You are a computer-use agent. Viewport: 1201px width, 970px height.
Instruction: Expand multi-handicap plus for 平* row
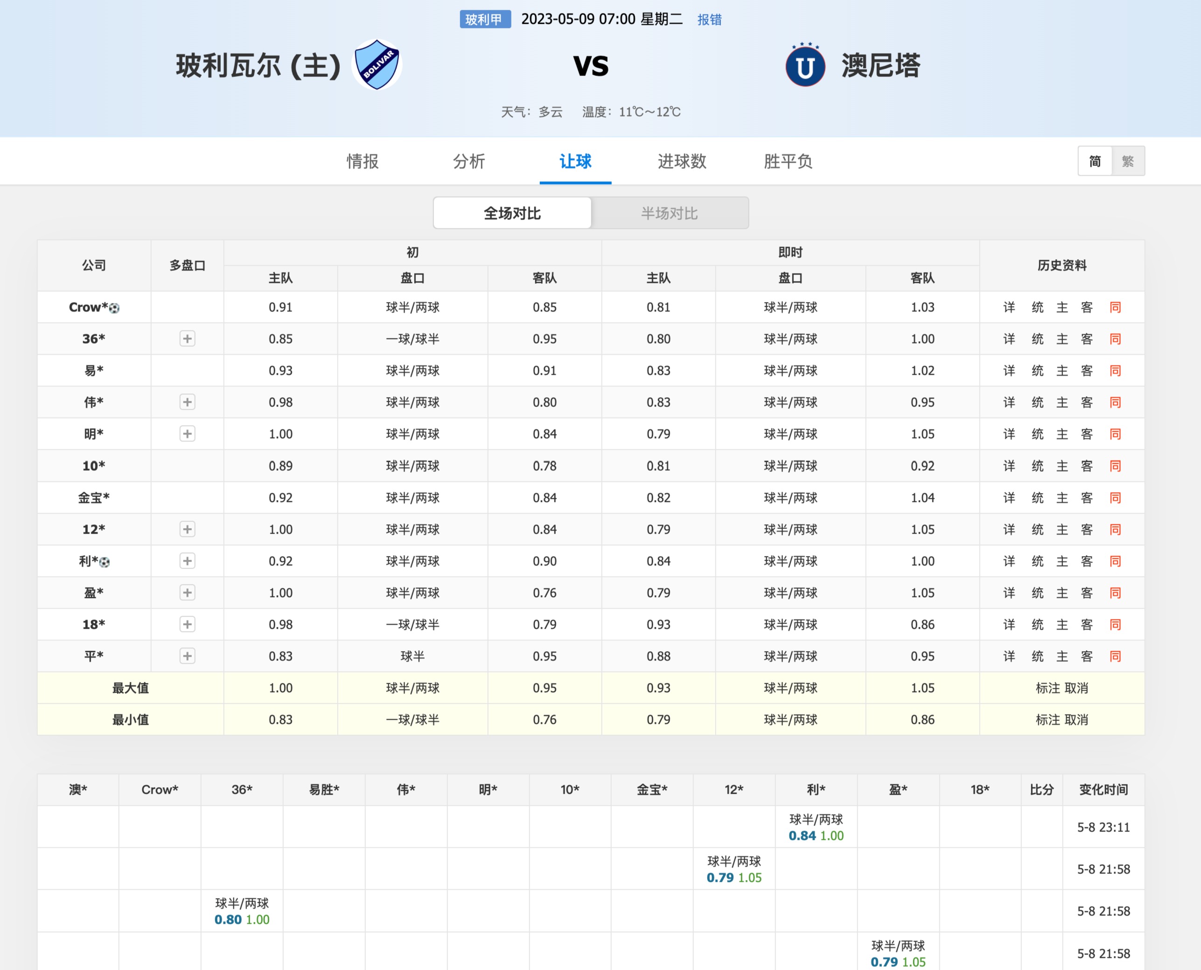188,656
